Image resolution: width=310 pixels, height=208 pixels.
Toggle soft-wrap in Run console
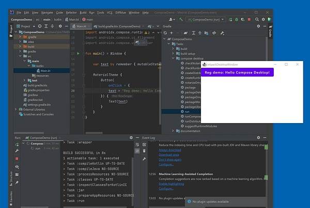(x=137, y=144)
